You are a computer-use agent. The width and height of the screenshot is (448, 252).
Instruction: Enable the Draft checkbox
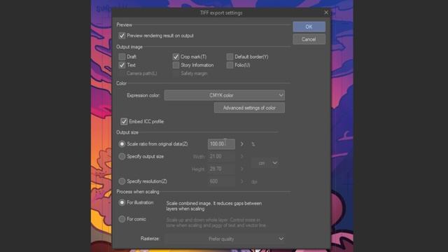[122, 57]
